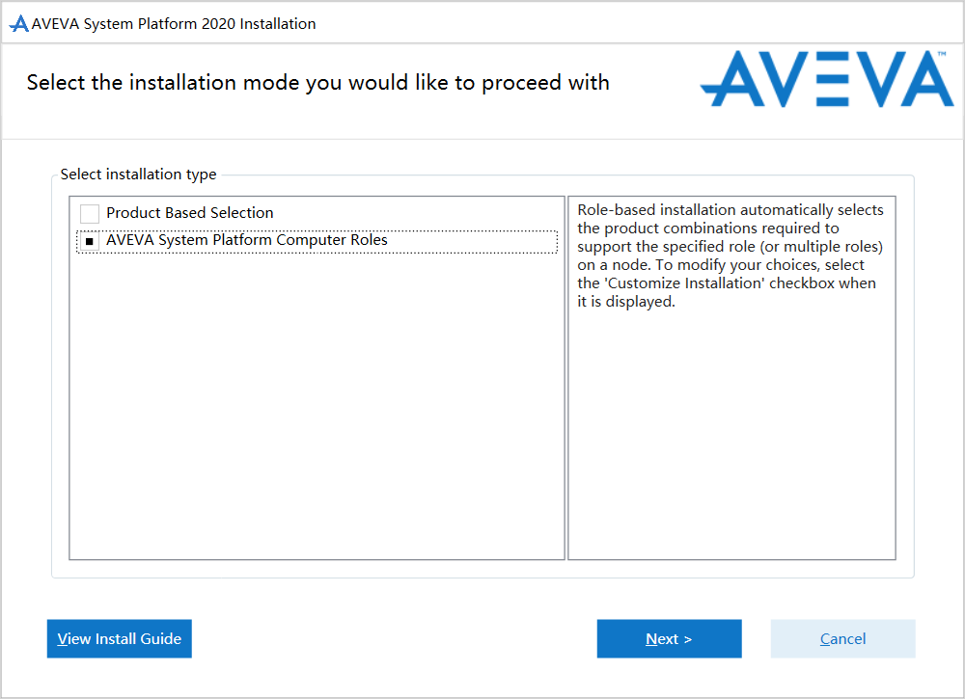Click the empty title bar area right of the title
Screen dimensions: 965x699
(x=627, y=24)
